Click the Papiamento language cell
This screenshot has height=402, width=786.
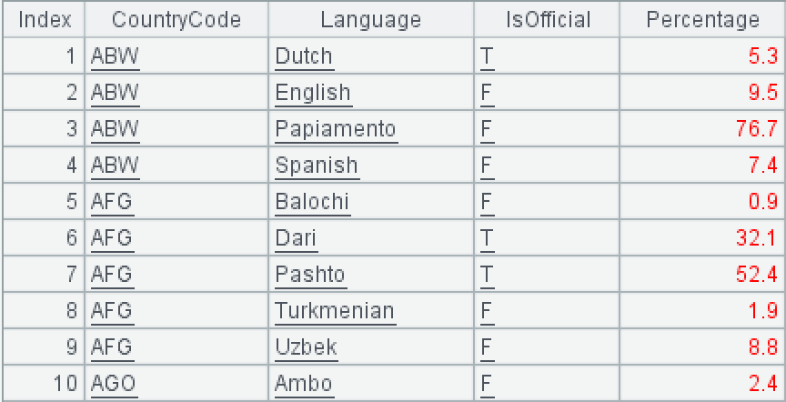tap(336, 129)
